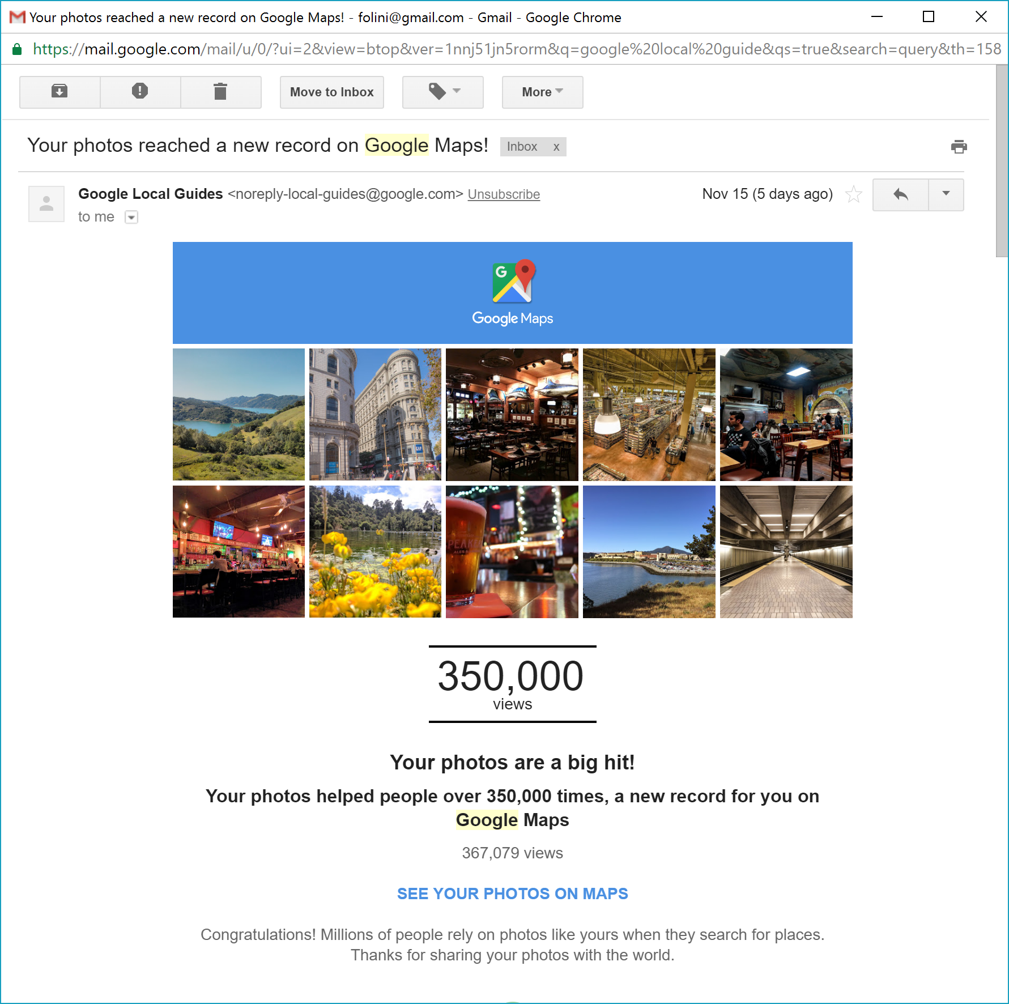The width and height of the screenshot is (1009, 1004).
Task: Print the email
Action: coord(959,146)
